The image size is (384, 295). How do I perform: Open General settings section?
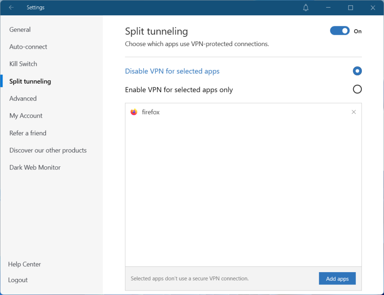[20, 30]
